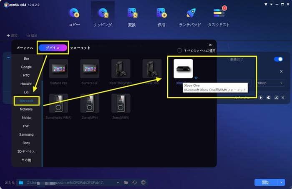Select Box in device brand list

click(x=26, y=58)
